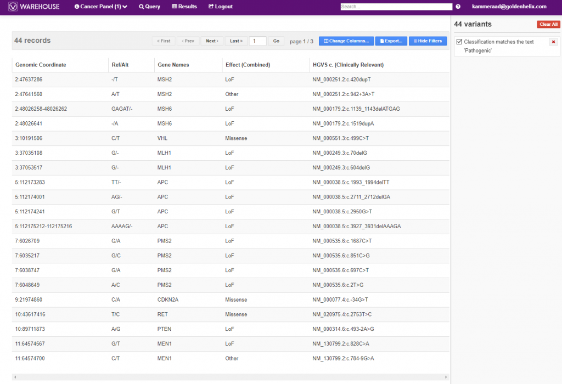Remove the Pathogenic filter with the red X

click(x=553, y=41)
